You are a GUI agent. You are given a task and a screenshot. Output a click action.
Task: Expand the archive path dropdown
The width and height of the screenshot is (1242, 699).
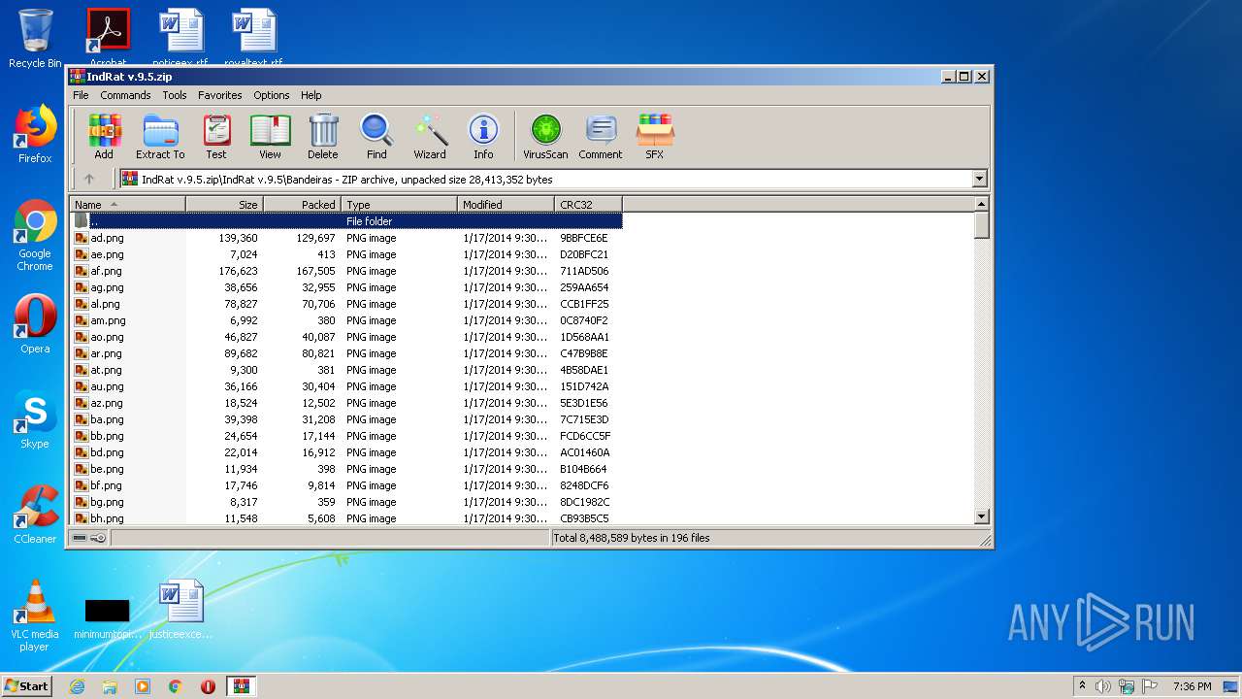click(979, 179)
